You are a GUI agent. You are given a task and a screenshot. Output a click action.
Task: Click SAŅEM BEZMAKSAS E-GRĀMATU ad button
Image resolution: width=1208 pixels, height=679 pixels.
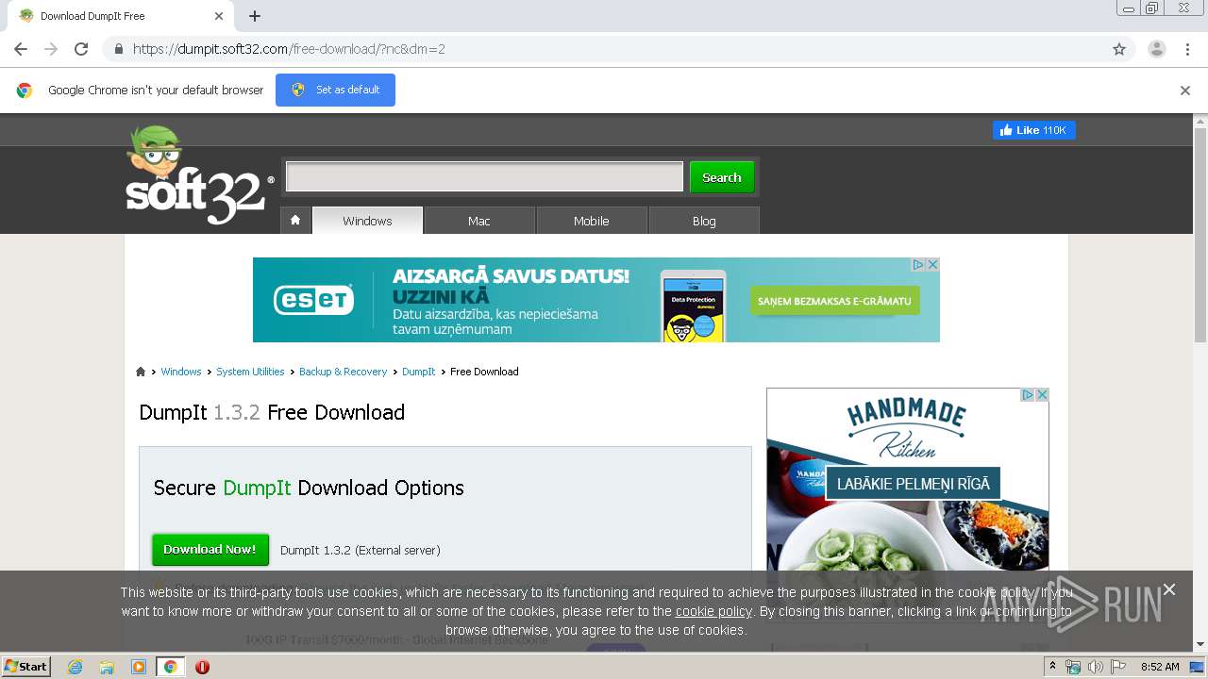pyautogui.click(x=834, y=301)
